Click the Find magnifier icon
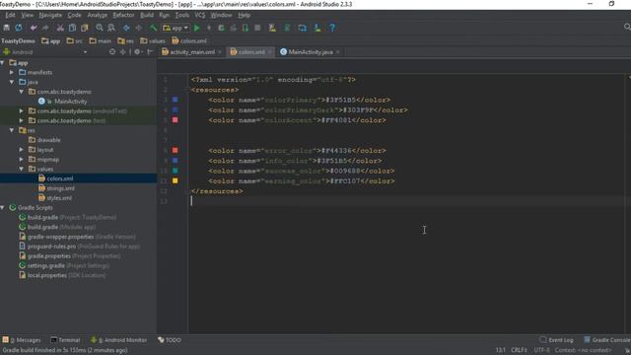Viewport: 631px width, 355px height. click(100, 28)
